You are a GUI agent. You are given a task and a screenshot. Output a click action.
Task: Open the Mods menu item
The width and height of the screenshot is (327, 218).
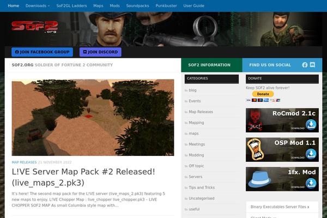click(114, 6)
